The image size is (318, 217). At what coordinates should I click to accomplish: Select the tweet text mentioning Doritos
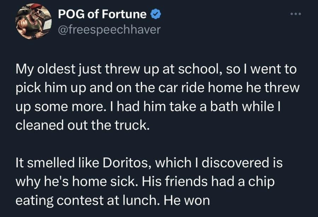click(148, 163)
